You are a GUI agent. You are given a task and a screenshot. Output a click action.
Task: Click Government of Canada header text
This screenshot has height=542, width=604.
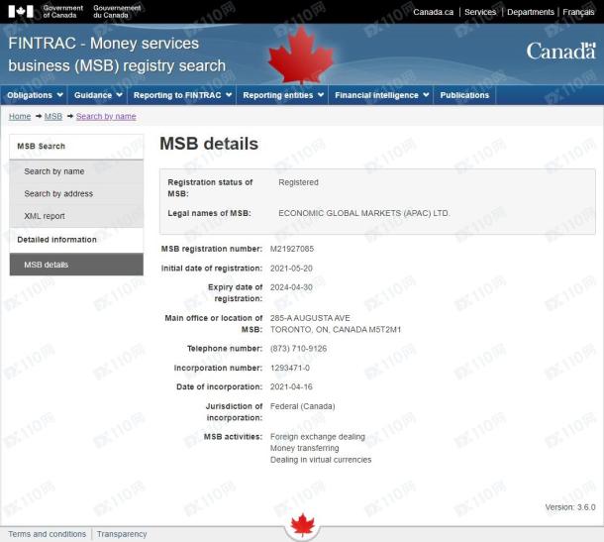[62, 12]
